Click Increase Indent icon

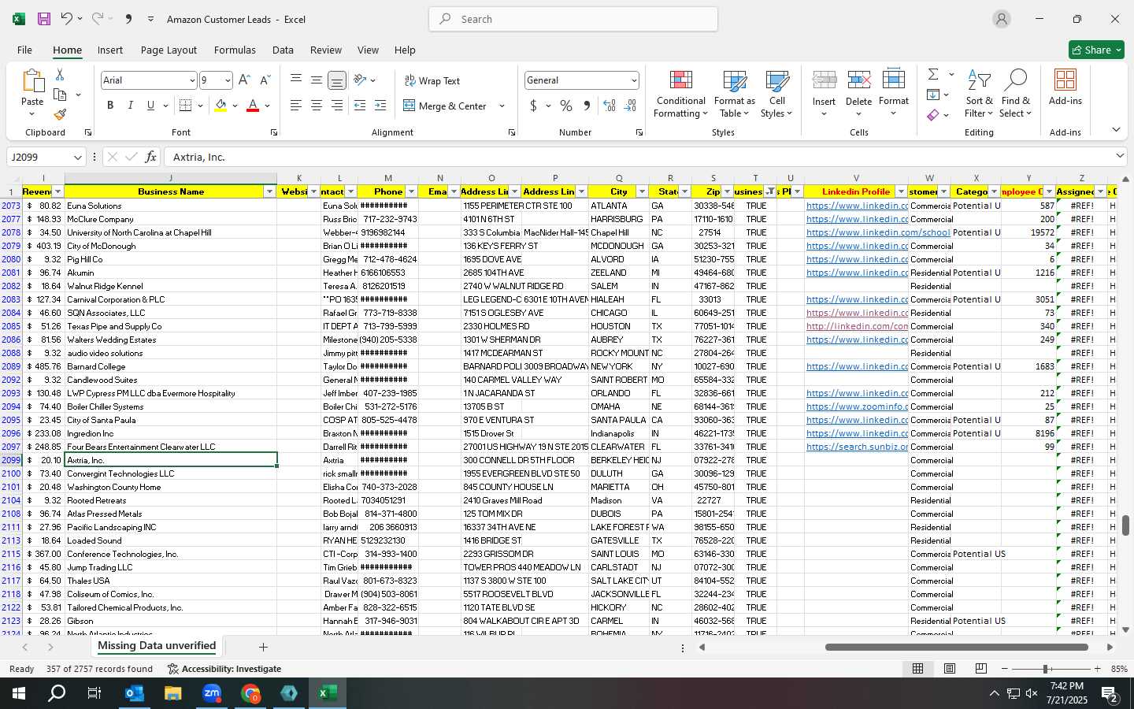pyautogui.click(x=380, y=106)
